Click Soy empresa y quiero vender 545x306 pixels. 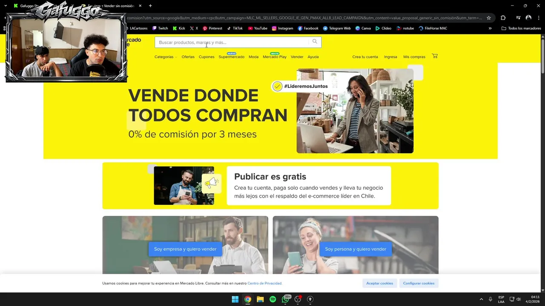click(x=185, y=249)
